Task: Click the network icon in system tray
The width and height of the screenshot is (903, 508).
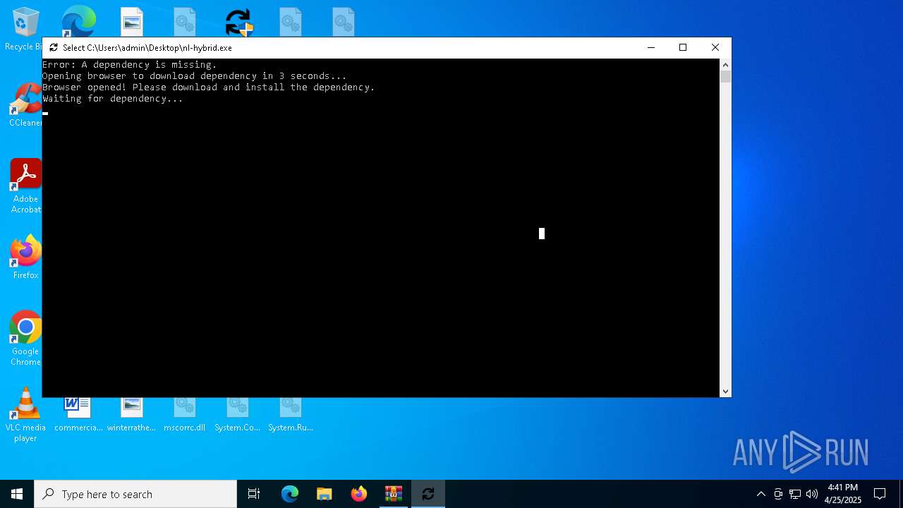Action: (795, 494)
